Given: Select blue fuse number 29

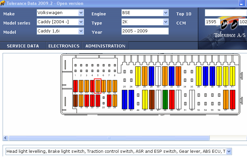Looking at the screenshot, I should pos(151,76).
